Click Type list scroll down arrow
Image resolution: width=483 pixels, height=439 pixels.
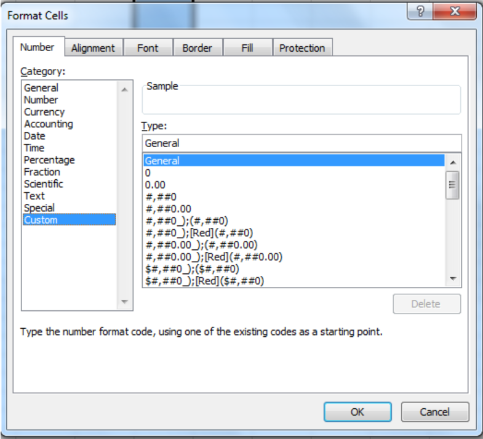(x=453, y=279)
